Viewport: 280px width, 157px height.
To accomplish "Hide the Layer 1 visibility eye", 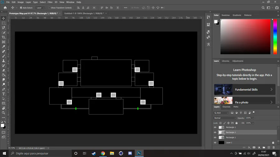I will point(215,142).
